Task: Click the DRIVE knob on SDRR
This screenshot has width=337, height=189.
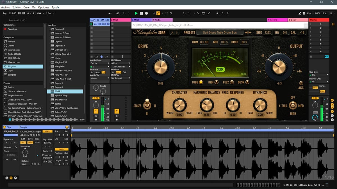Action: [161, 67]
